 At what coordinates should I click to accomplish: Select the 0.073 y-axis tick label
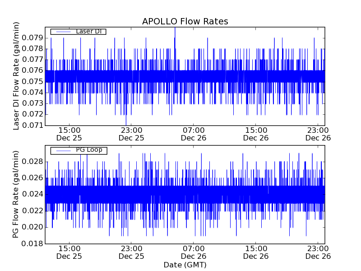coord(32,103)
